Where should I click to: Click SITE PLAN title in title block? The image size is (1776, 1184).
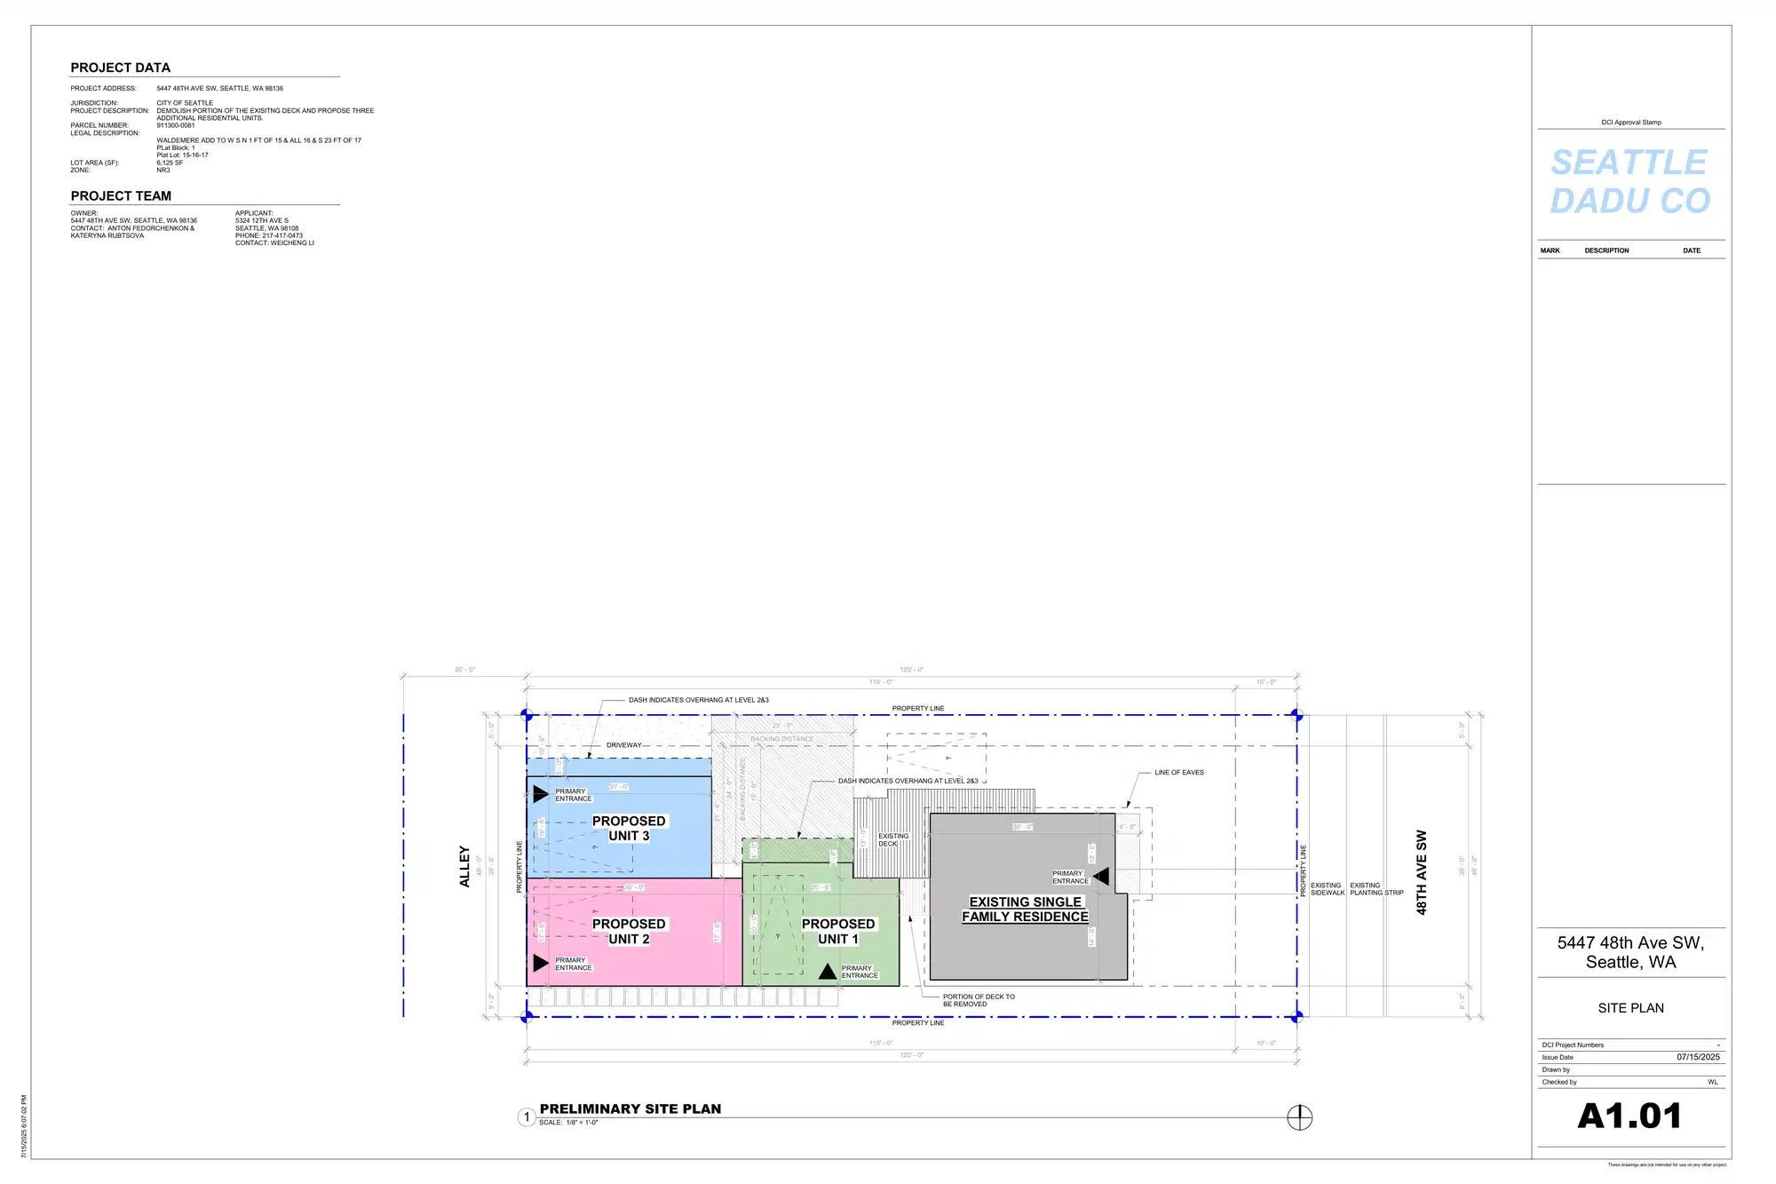(x=1631, y=1008)
